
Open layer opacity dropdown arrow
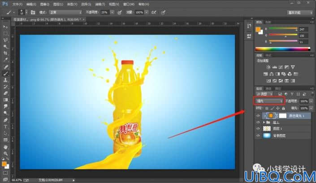(311, 101)
